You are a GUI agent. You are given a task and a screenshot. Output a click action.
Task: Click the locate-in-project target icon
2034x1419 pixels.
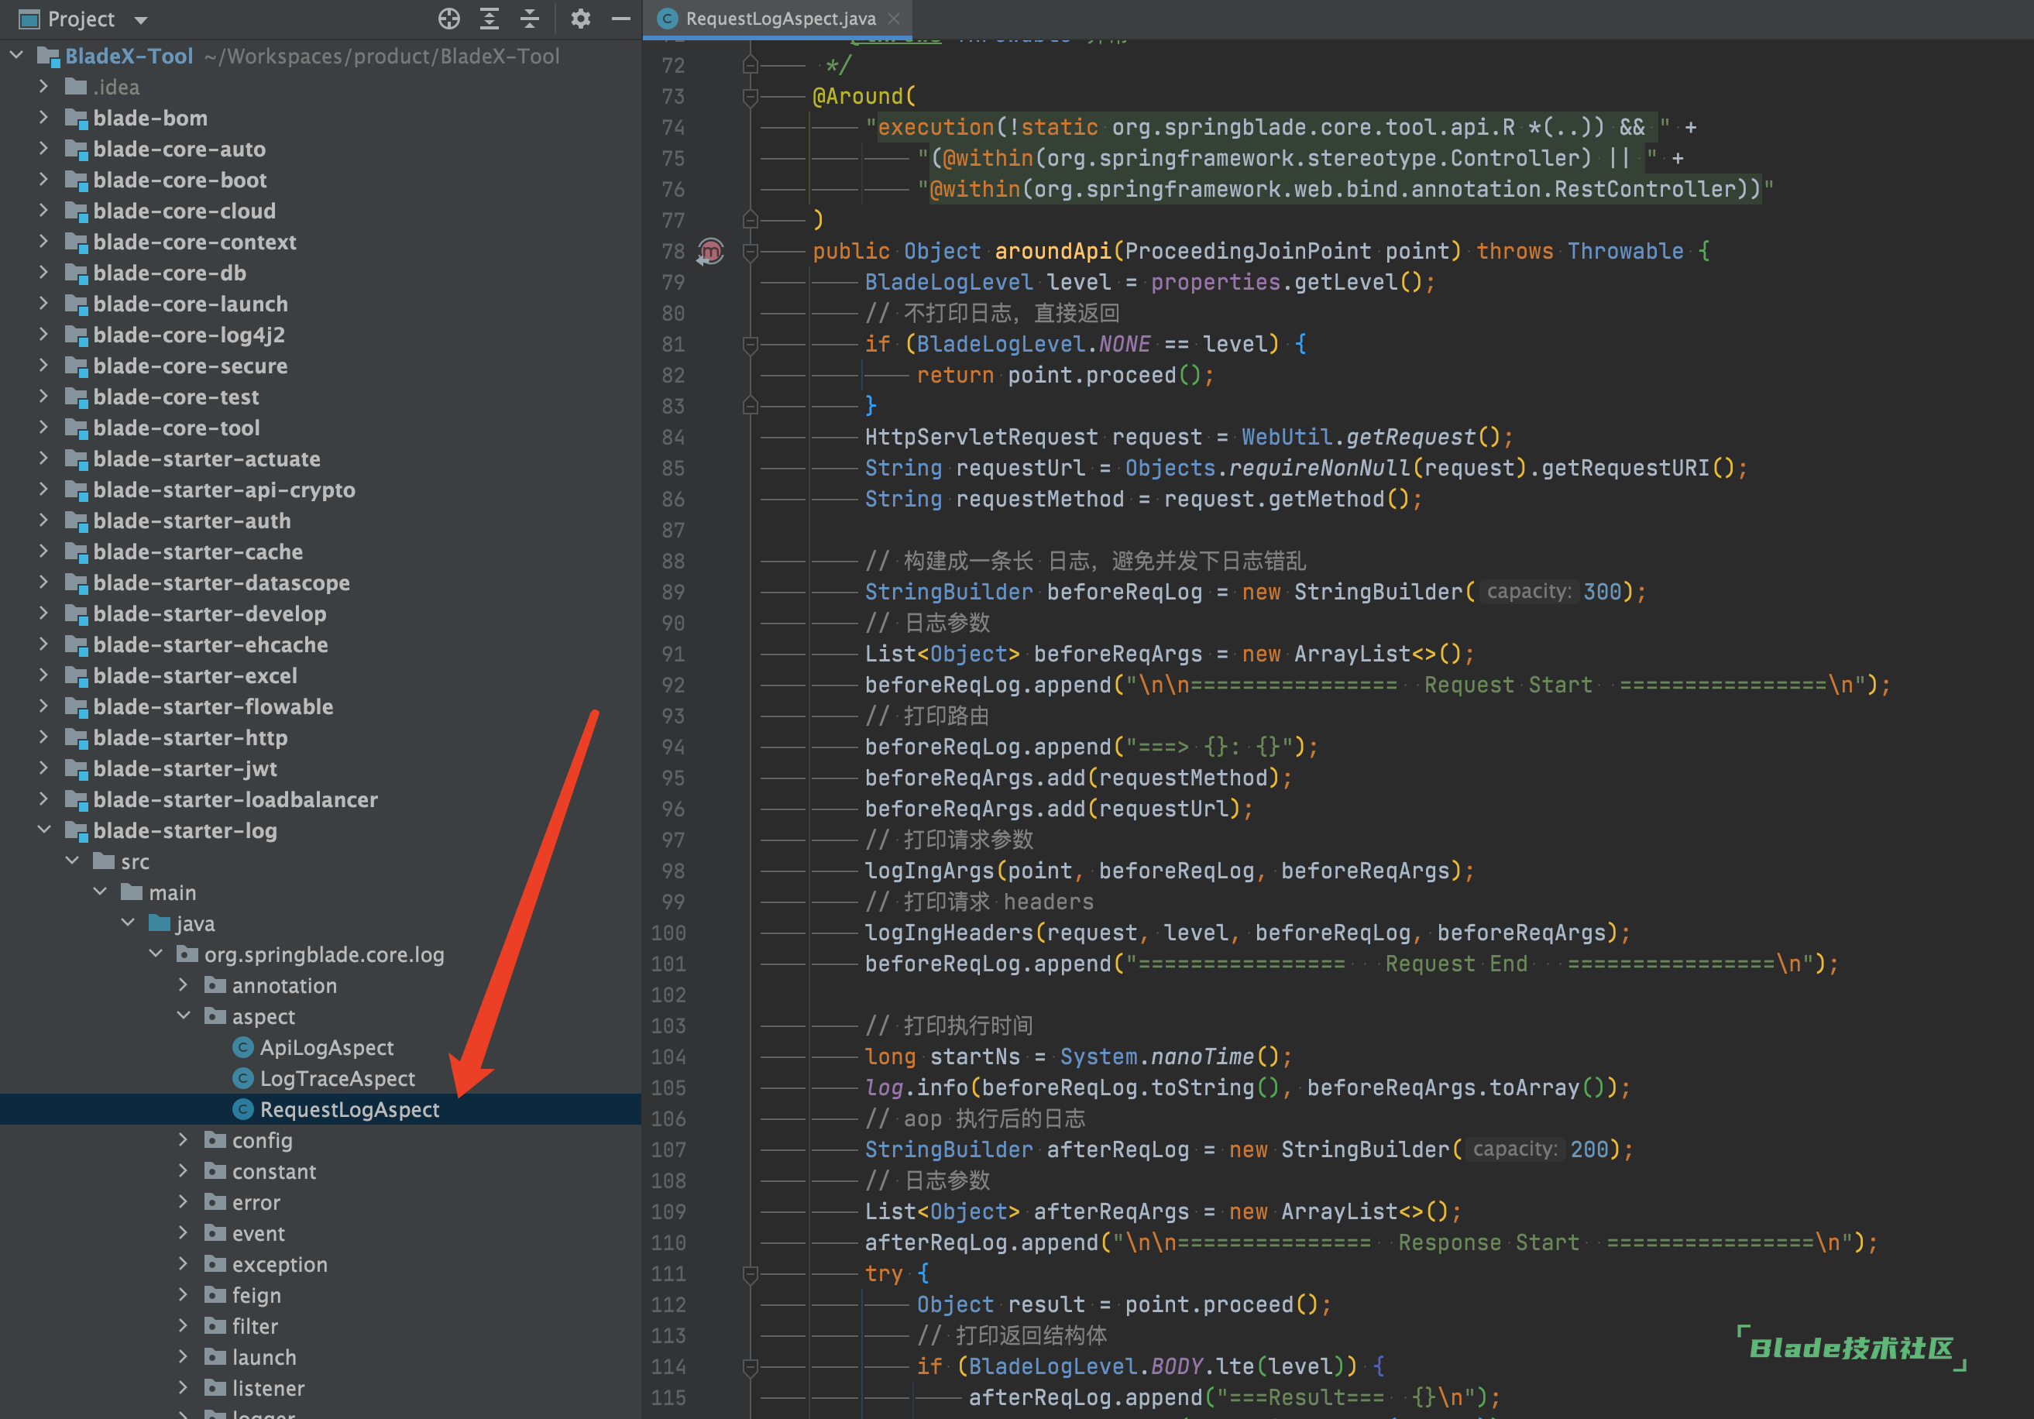pos(449,19)
